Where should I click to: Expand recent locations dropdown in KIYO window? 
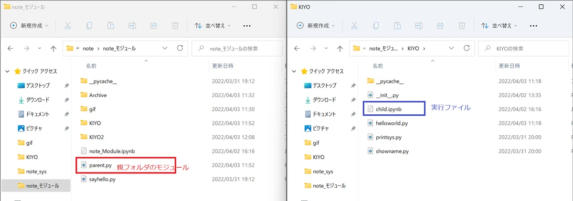click(326, 48)
